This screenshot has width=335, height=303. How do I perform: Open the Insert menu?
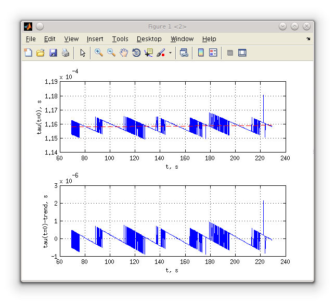[x=95, y=39]
